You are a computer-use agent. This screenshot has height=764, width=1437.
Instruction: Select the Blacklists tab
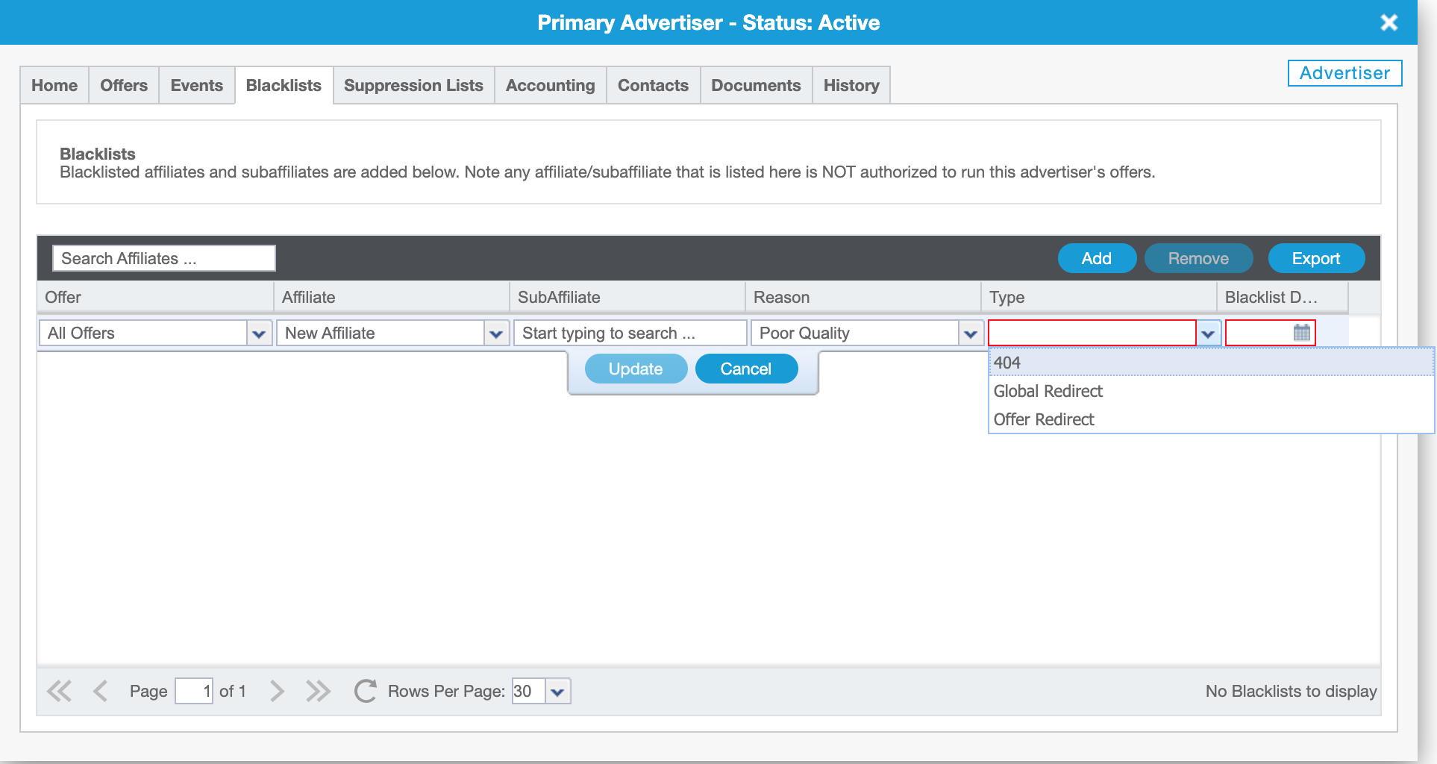click(284, 86)
